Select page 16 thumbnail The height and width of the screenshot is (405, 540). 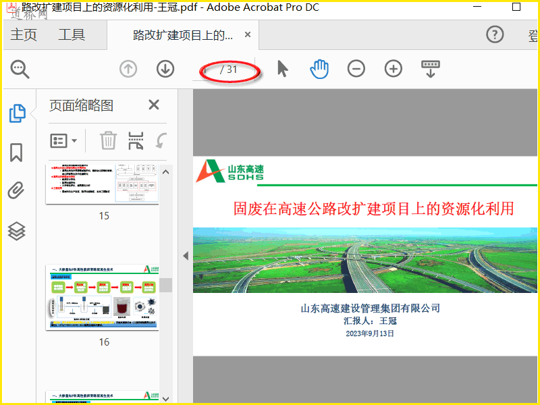point(103,298)
